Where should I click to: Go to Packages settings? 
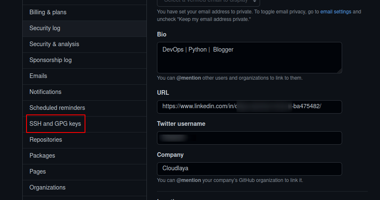pyautogui.click(x=84, y=156)
